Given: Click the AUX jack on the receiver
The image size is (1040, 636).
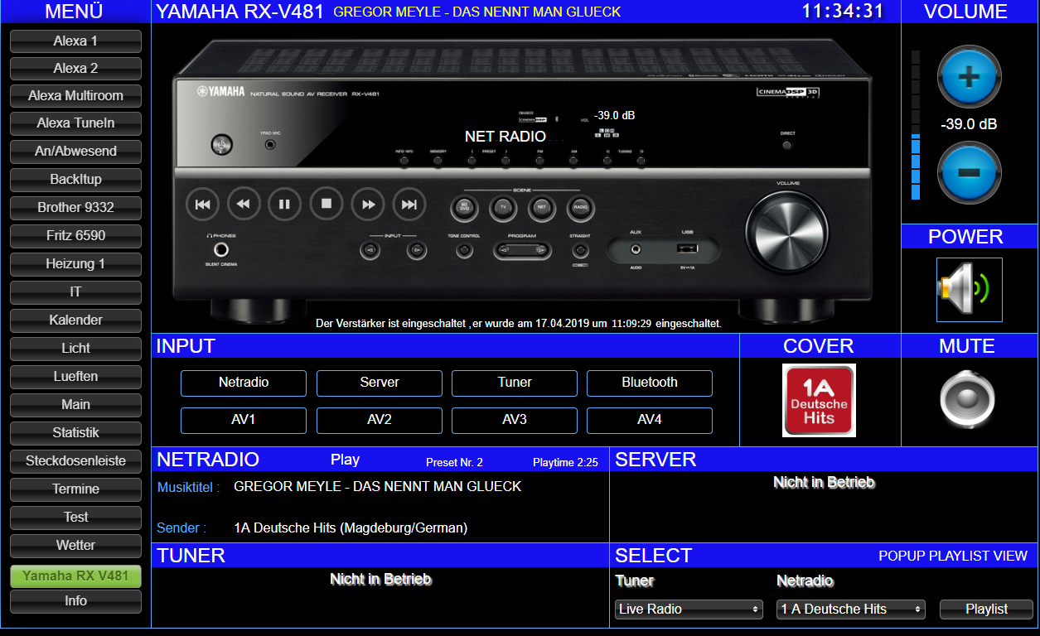Looking at the screenshot, I should (636, 248).
